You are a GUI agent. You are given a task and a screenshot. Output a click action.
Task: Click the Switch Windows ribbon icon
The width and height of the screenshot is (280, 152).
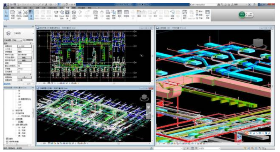coord(185,14)
